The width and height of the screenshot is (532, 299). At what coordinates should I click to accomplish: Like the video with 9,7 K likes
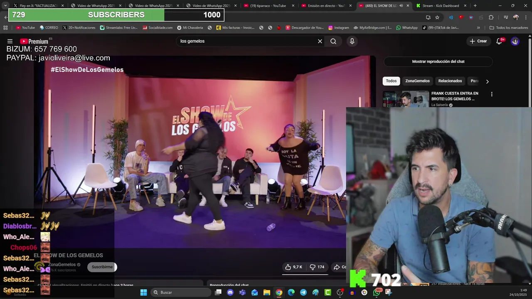coord(293,267)
